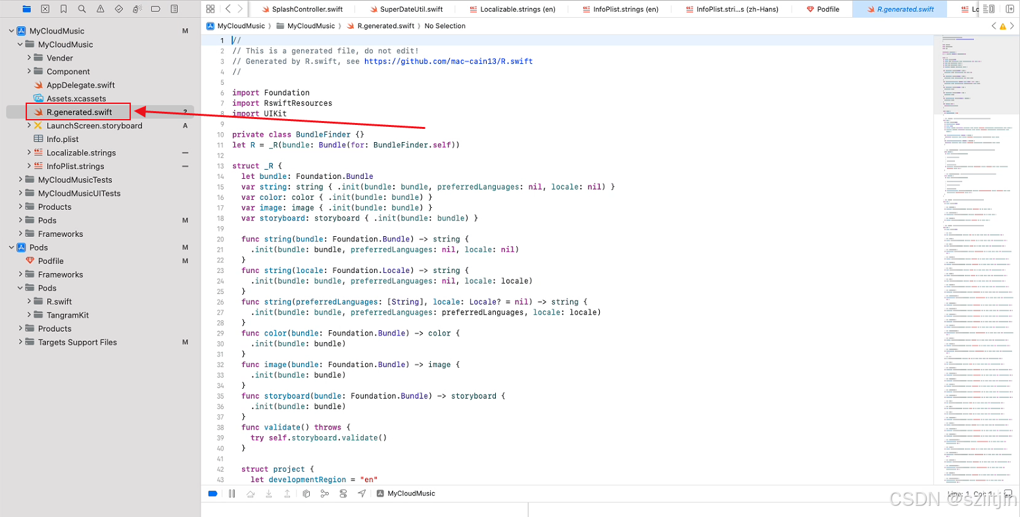The image size is (1020, 517).
Task: Select the R.generated.swift tab
Action: [x=900, y=9]
